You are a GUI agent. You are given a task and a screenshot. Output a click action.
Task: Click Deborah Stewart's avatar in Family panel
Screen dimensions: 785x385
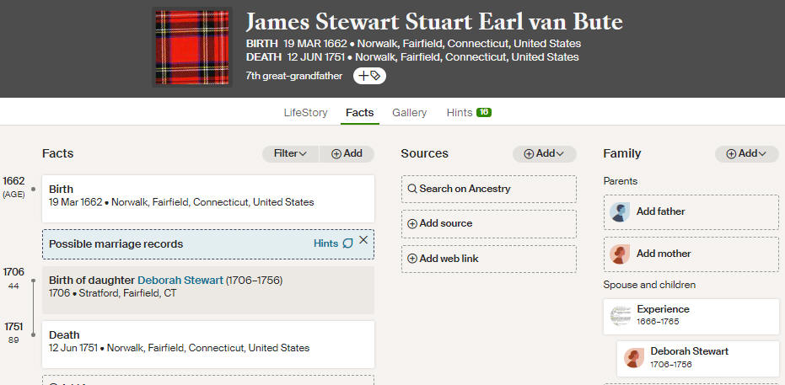tap(634, 358)
